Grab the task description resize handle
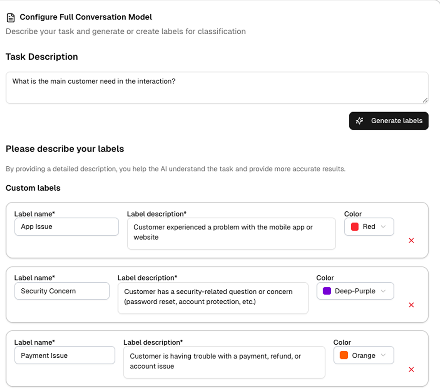Screen dimensions: 440x392 (x=425, y=100)
